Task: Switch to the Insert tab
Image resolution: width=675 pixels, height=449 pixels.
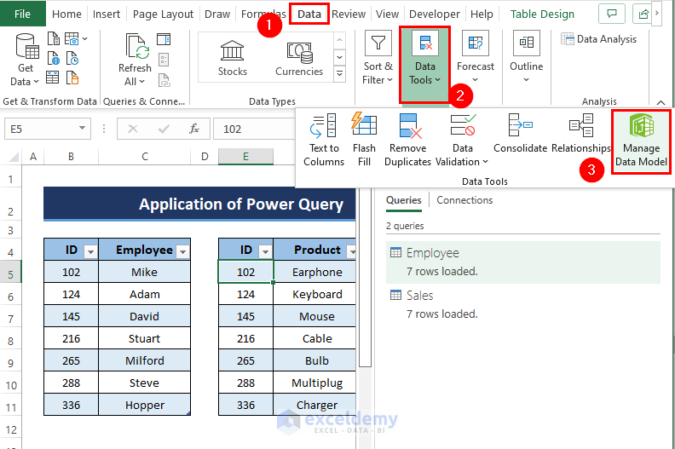Action: pos(107,14)
